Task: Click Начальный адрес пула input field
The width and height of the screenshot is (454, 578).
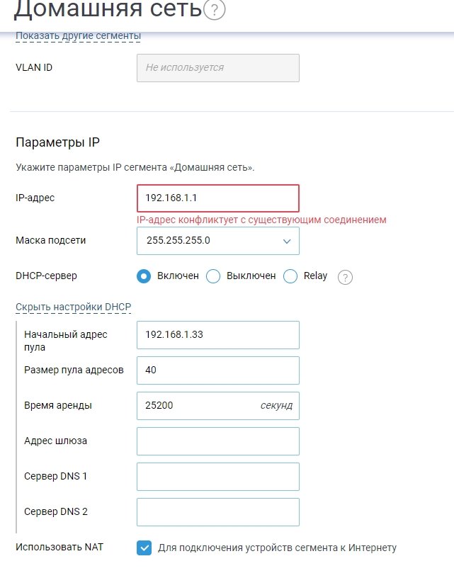Action: coord(217,335)
